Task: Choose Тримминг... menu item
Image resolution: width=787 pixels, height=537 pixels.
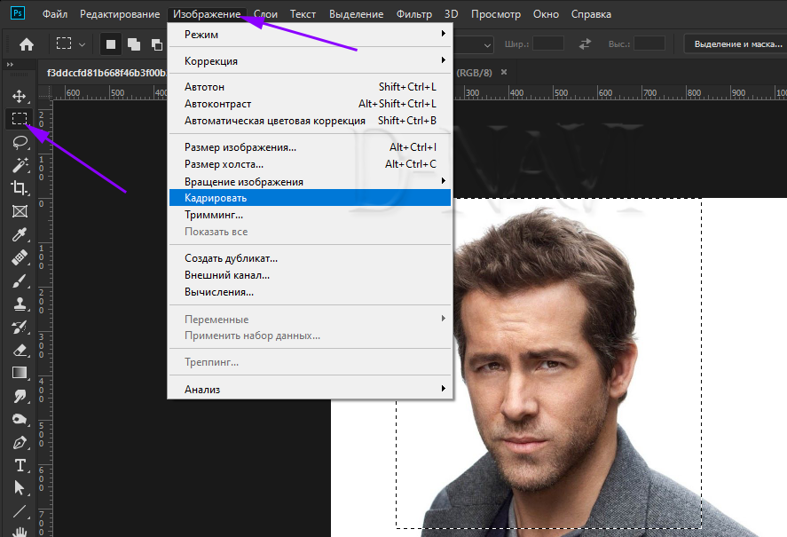Action: click(311, 215)
